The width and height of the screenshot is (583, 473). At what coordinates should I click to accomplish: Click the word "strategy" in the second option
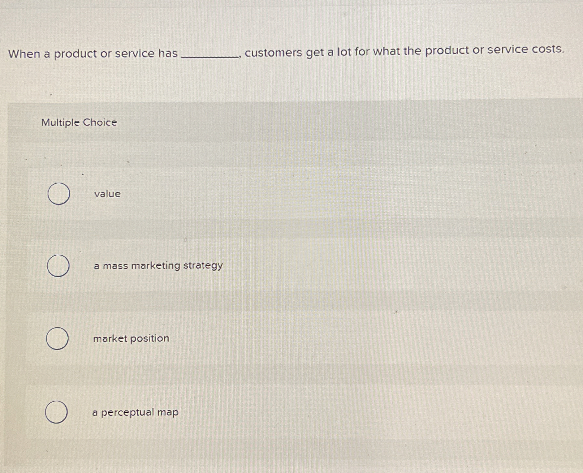click(203, 266)
